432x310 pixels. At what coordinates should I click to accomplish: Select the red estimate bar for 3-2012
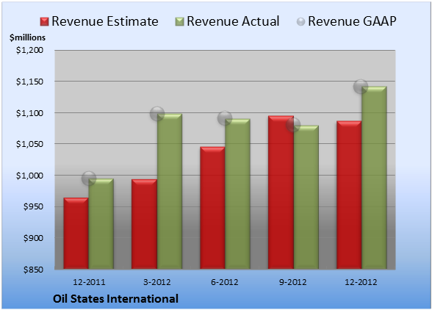pyautogui.click(x=144, y=224)
